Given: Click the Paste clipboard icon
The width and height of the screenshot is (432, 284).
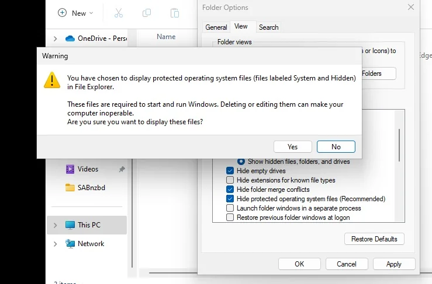Looking at the screenshot, I should tap(175, 13).
